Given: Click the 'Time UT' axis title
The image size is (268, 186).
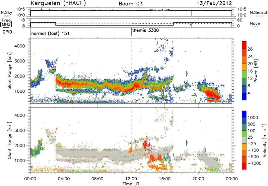Looking at the screenshot, I should click(x=131, y=184).
